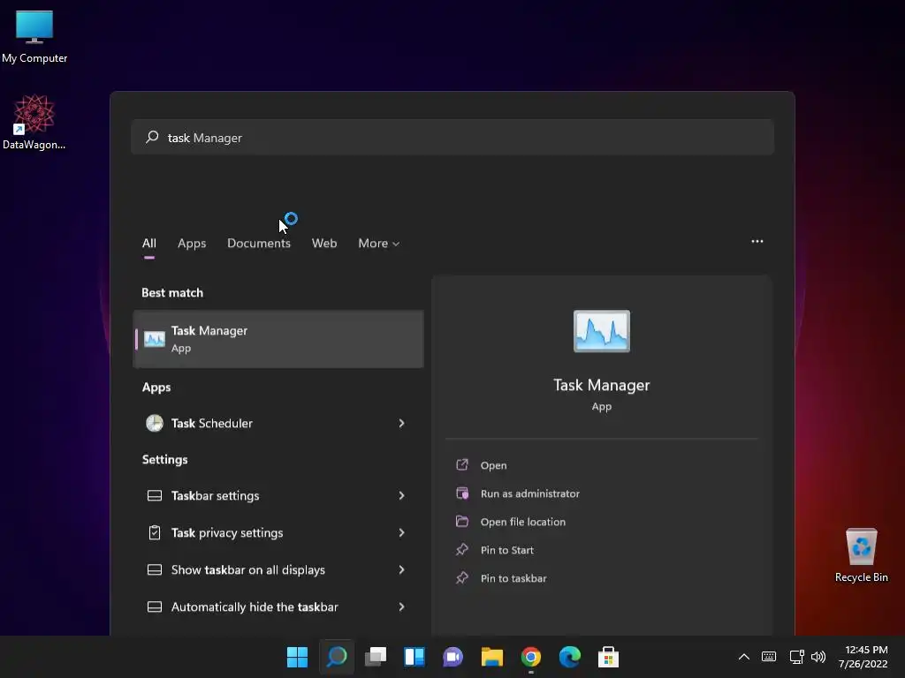Image resolution: width=905 pixels, height=678 pixels.
Task: Click the Task Scheduler clock icon
Action: coord(154,423)
